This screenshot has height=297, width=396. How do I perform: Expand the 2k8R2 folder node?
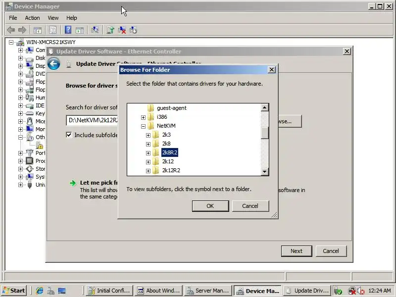click(148, 153)
